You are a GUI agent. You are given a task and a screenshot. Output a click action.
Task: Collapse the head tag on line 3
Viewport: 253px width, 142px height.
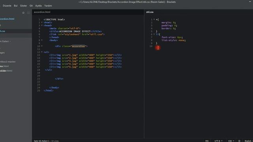(x=42, y=25)
